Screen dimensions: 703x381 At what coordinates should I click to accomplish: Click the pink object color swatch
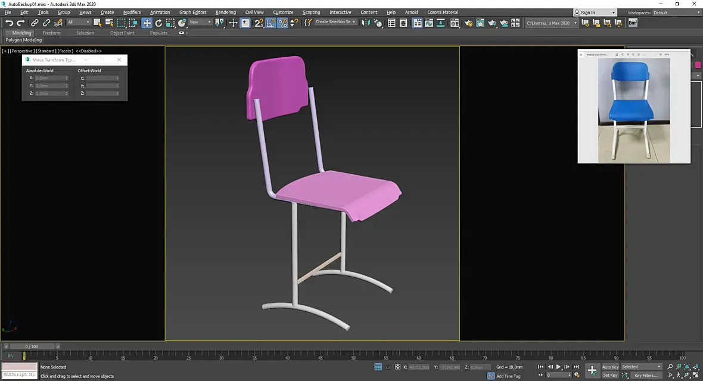pos(698,64)
